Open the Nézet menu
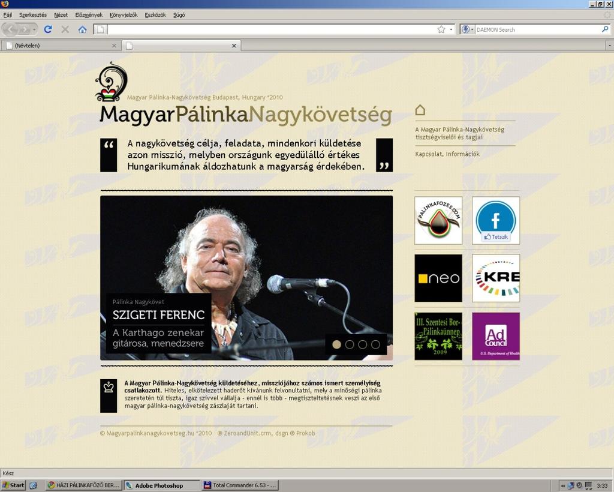 [61, 15]
